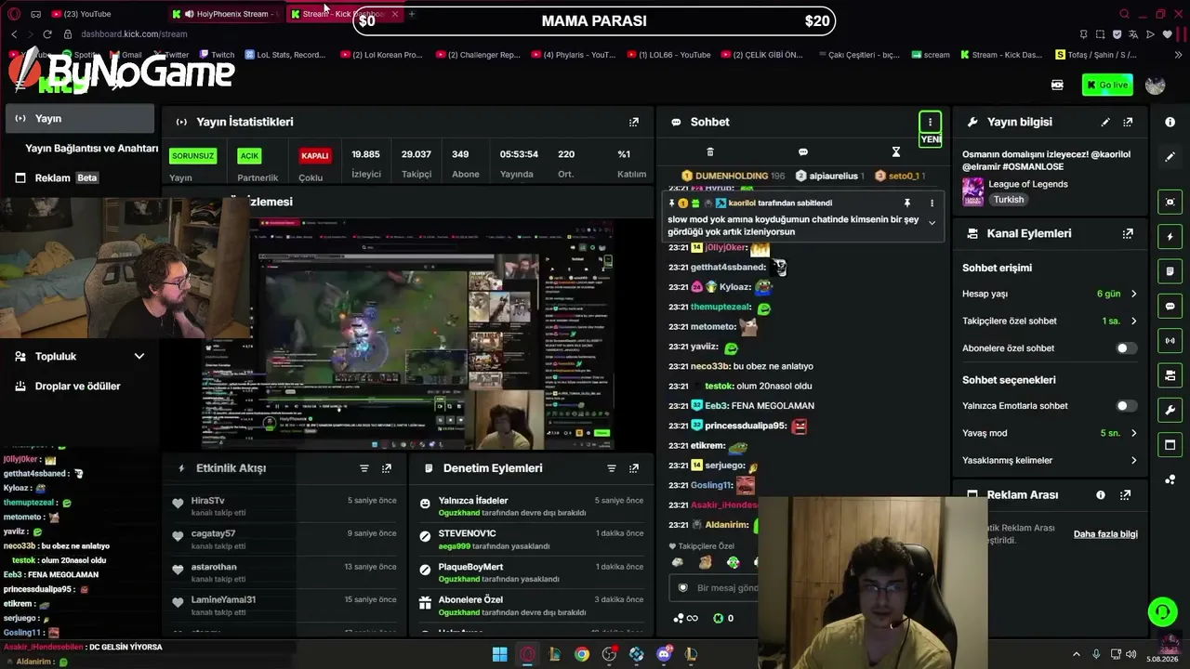Pop out the Denetim Eylemleri panel
Image resolution: width=1190 pixels, height=669 pixels.
pos(634,468)
